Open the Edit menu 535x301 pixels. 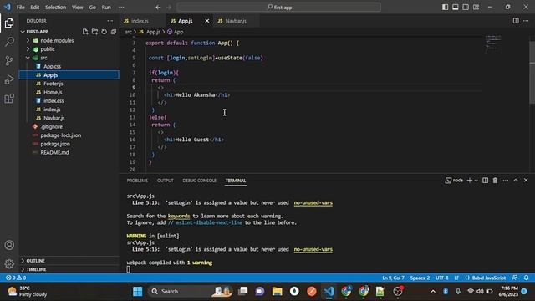click(35, 8)
